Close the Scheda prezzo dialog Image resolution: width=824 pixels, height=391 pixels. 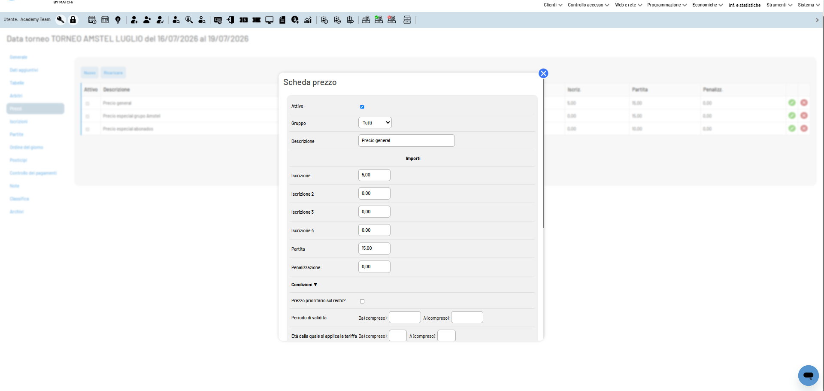pyautogui.click(x=543, y=73)
